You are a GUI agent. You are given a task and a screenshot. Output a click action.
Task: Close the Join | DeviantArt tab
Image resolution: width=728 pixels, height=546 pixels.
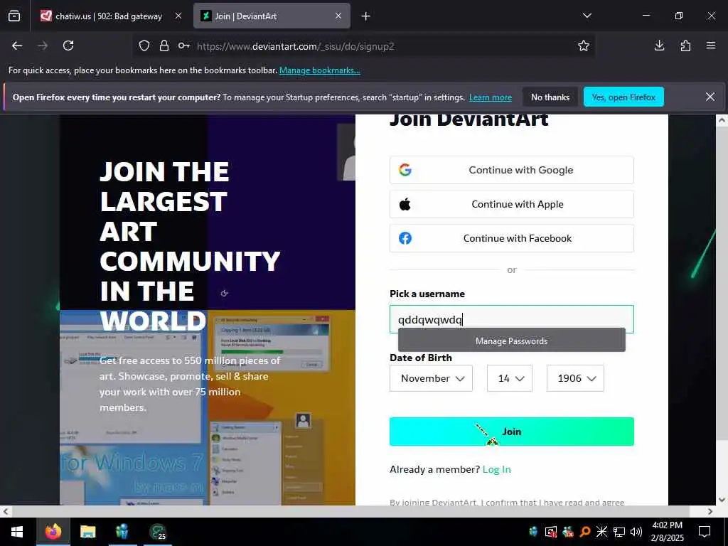338,16
